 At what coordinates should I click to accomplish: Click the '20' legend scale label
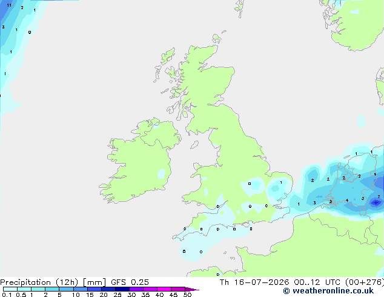[104, 295]
